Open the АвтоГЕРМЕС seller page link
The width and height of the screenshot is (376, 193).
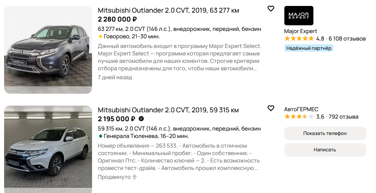coord(301,109)
